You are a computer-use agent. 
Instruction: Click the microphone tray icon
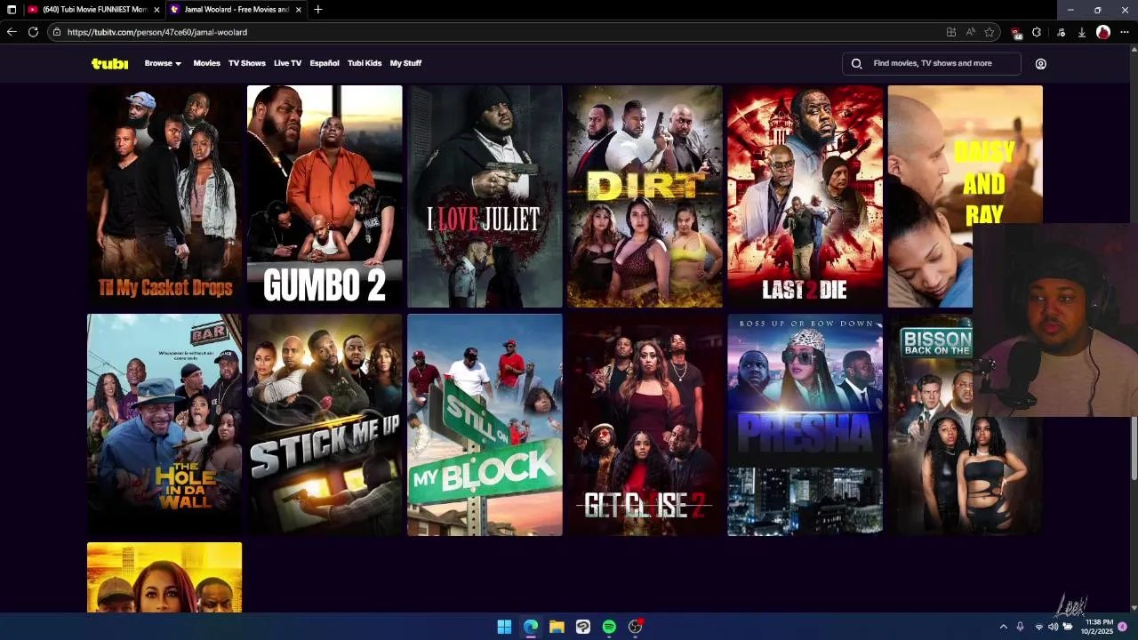(x=1021, y=627)
